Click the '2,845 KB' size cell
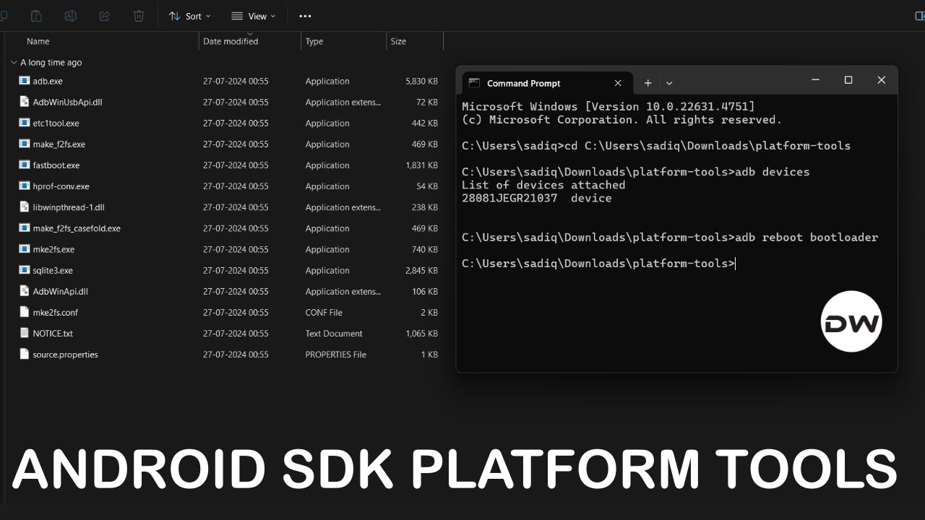This screenshot has width=925, height=520. tap(421, 270)
